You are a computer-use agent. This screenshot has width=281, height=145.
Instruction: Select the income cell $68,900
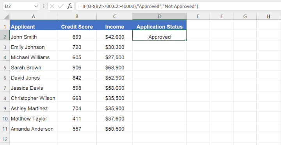click(114, 68)
